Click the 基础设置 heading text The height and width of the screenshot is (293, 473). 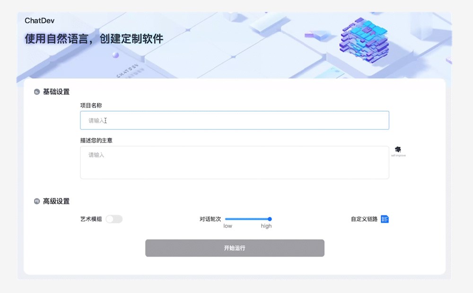(x=56, y=92)
